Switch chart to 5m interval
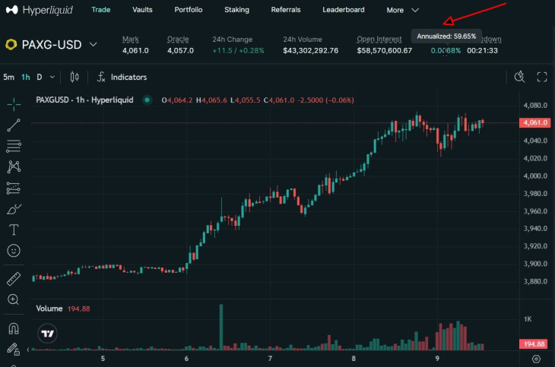Viewport: 555px width, 367px height. tap(8, 77)
